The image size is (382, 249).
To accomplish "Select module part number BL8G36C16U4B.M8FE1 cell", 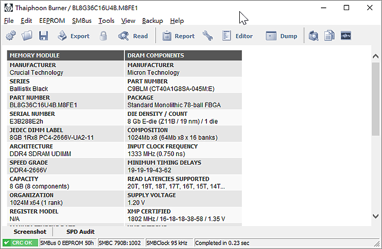I will [x=44, y=105].
